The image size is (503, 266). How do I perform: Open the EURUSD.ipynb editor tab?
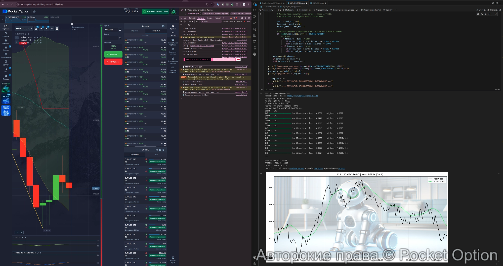pyautogui.click(x=318, y=3)
